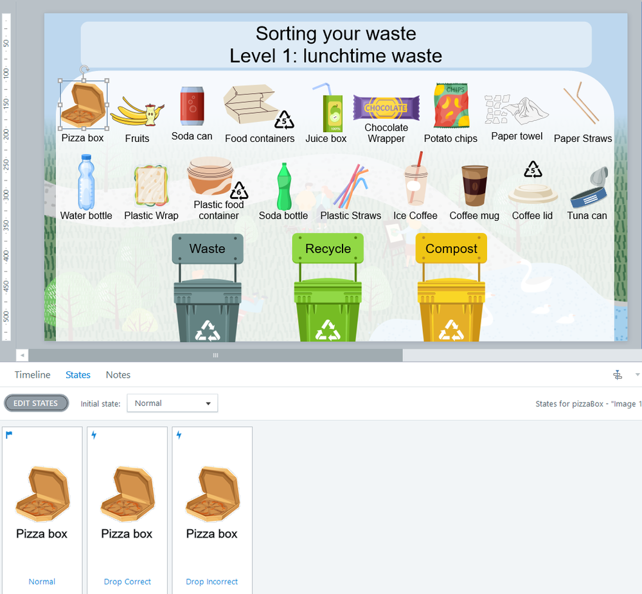Click the rotation handle above Pizza box
642x594 pixels.
tap(84, 69)
